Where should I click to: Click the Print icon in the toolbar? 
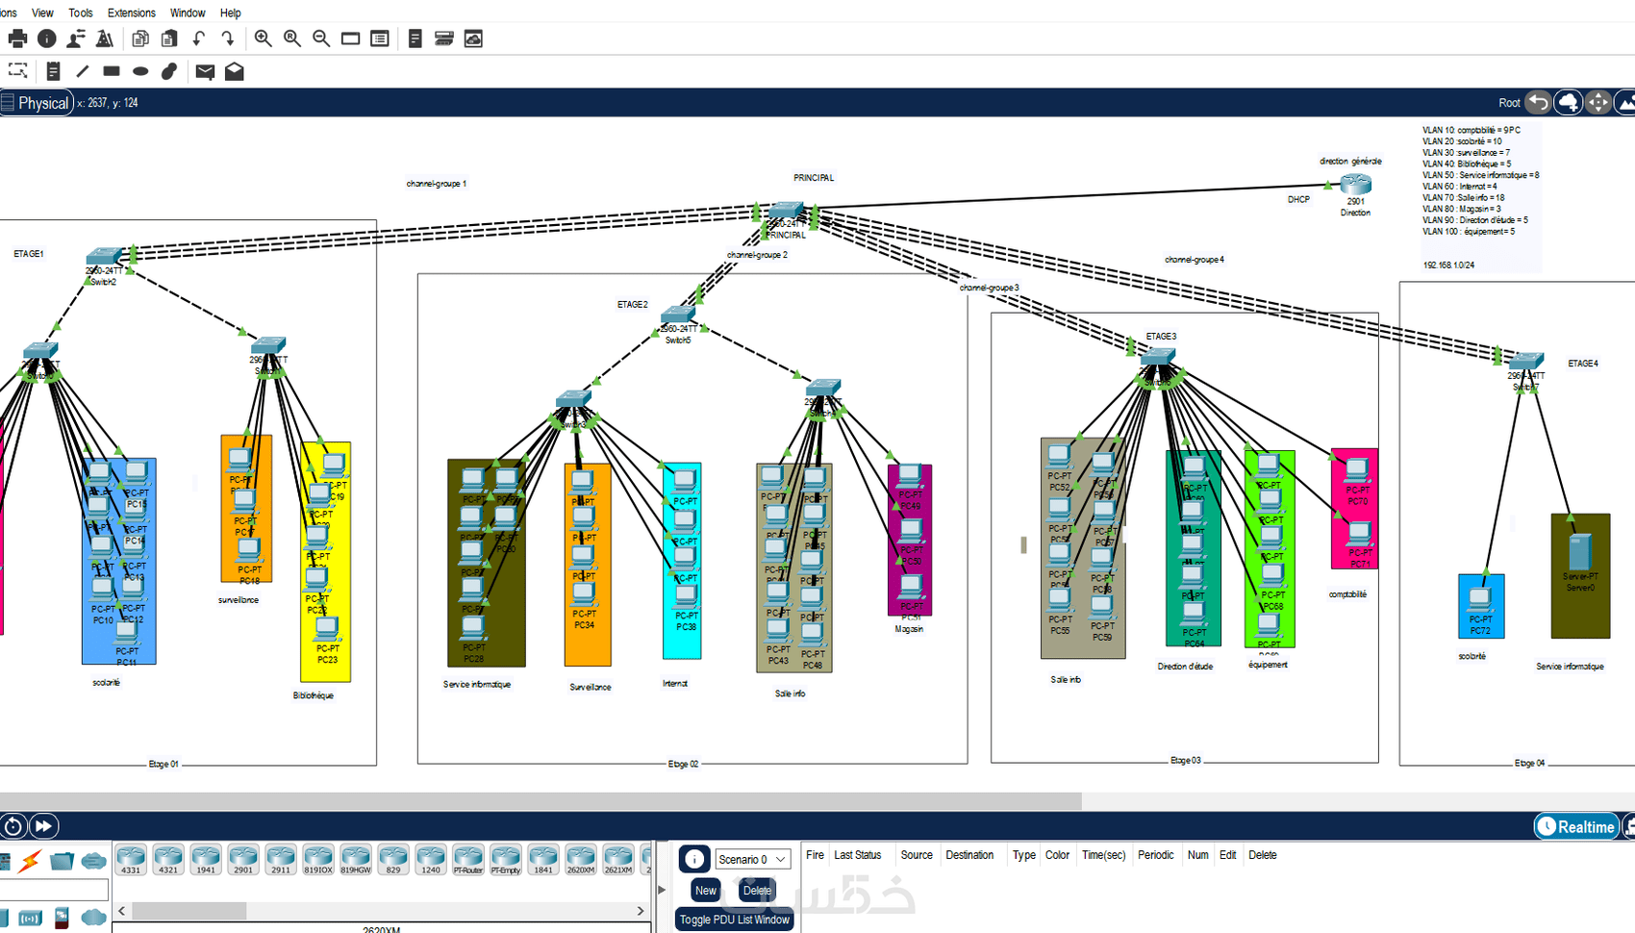coord(17,38)
